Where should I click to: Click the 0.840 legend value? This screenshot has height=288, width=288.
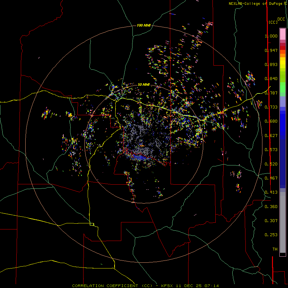click(x=271, y=79)
